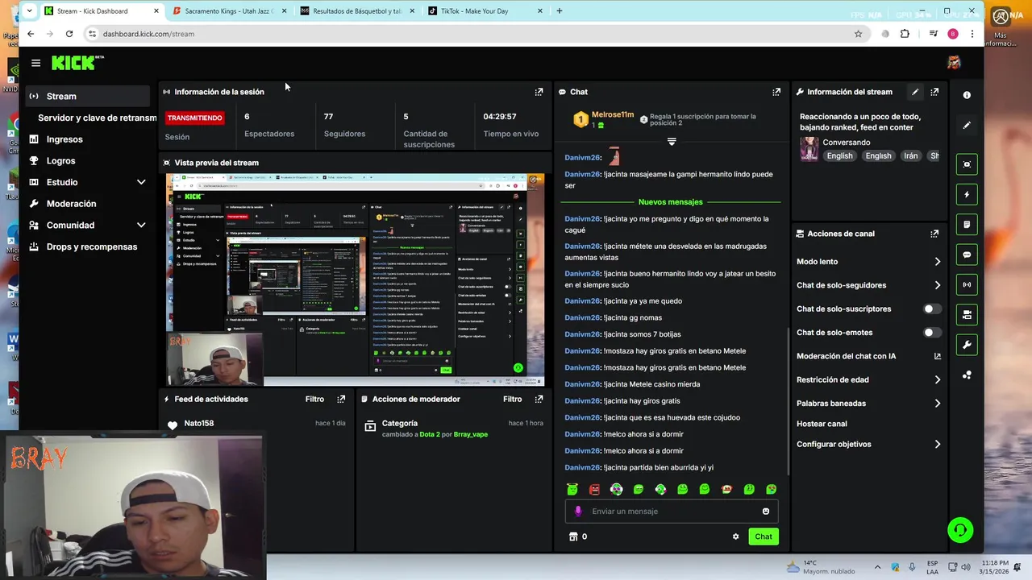Select Stream in left sidebar
1032x580 pixels.
[x=87, y=96]
